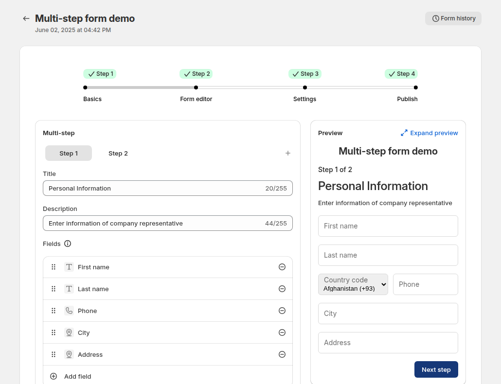Open the First name field row
501x384 pixels.
point(168,267)
